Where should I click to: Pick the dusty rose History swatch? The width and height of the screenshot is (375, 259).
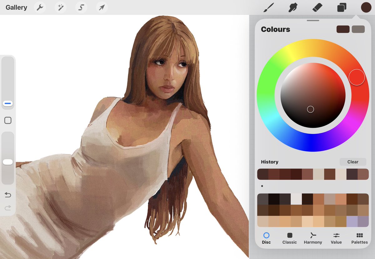click(x=307, y=174)
